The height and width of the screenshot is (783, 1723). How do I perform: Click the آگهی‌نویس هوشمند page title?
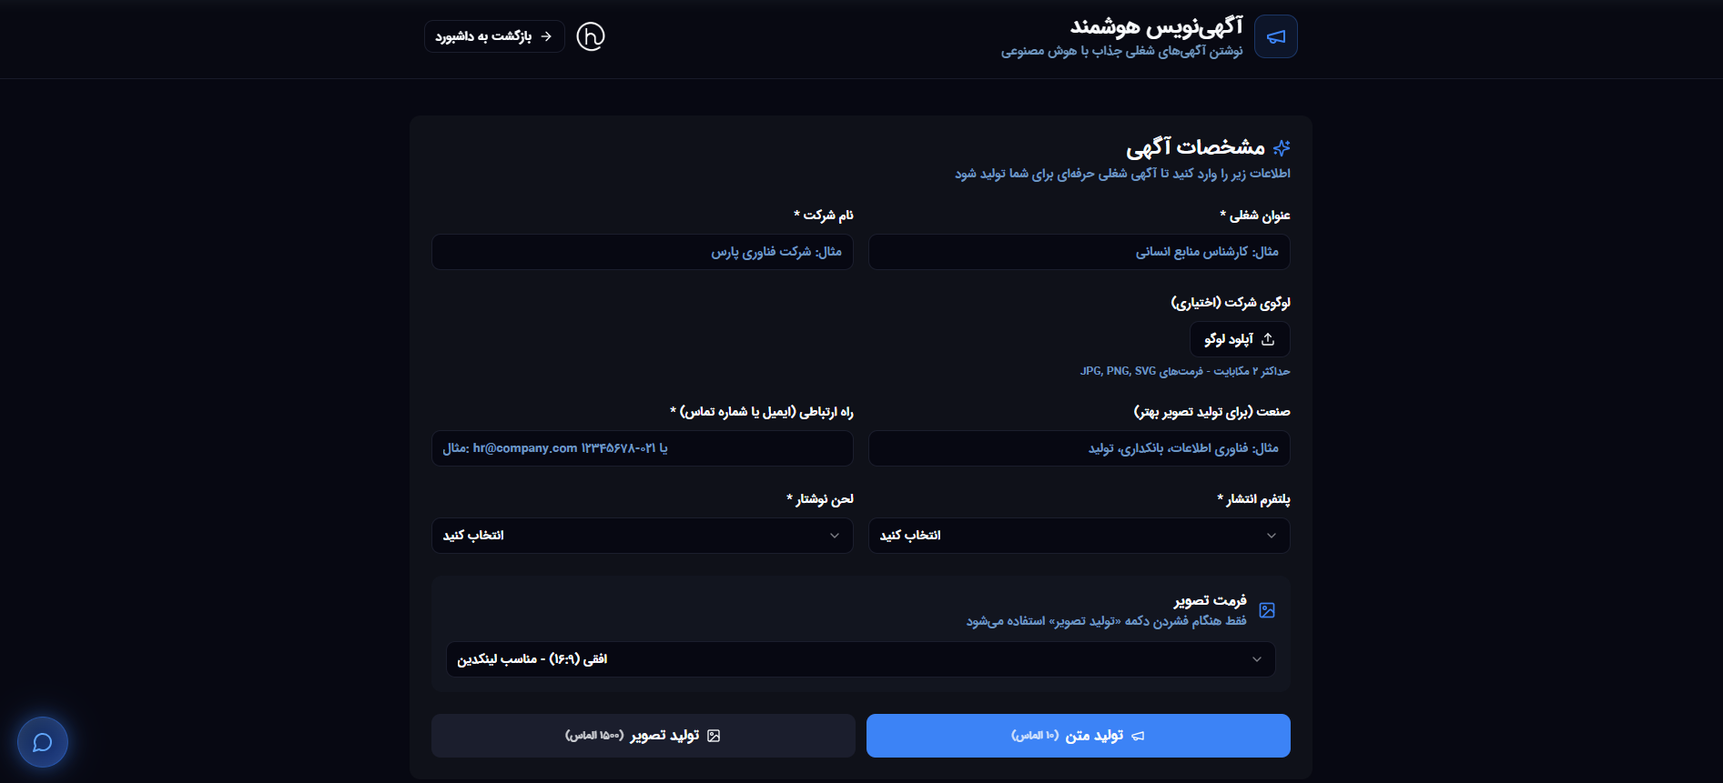[x=1156, y=26]
